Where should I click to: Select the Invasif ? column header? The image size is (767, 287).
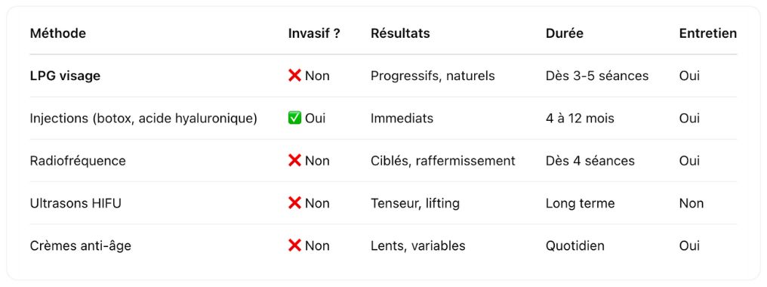point(314,33)
